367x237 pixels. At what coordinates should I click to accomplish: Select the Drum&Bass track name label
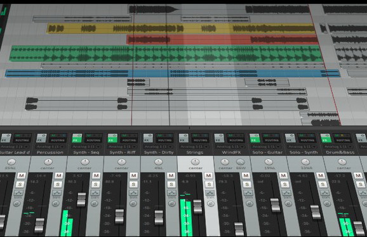click(340, 153)
